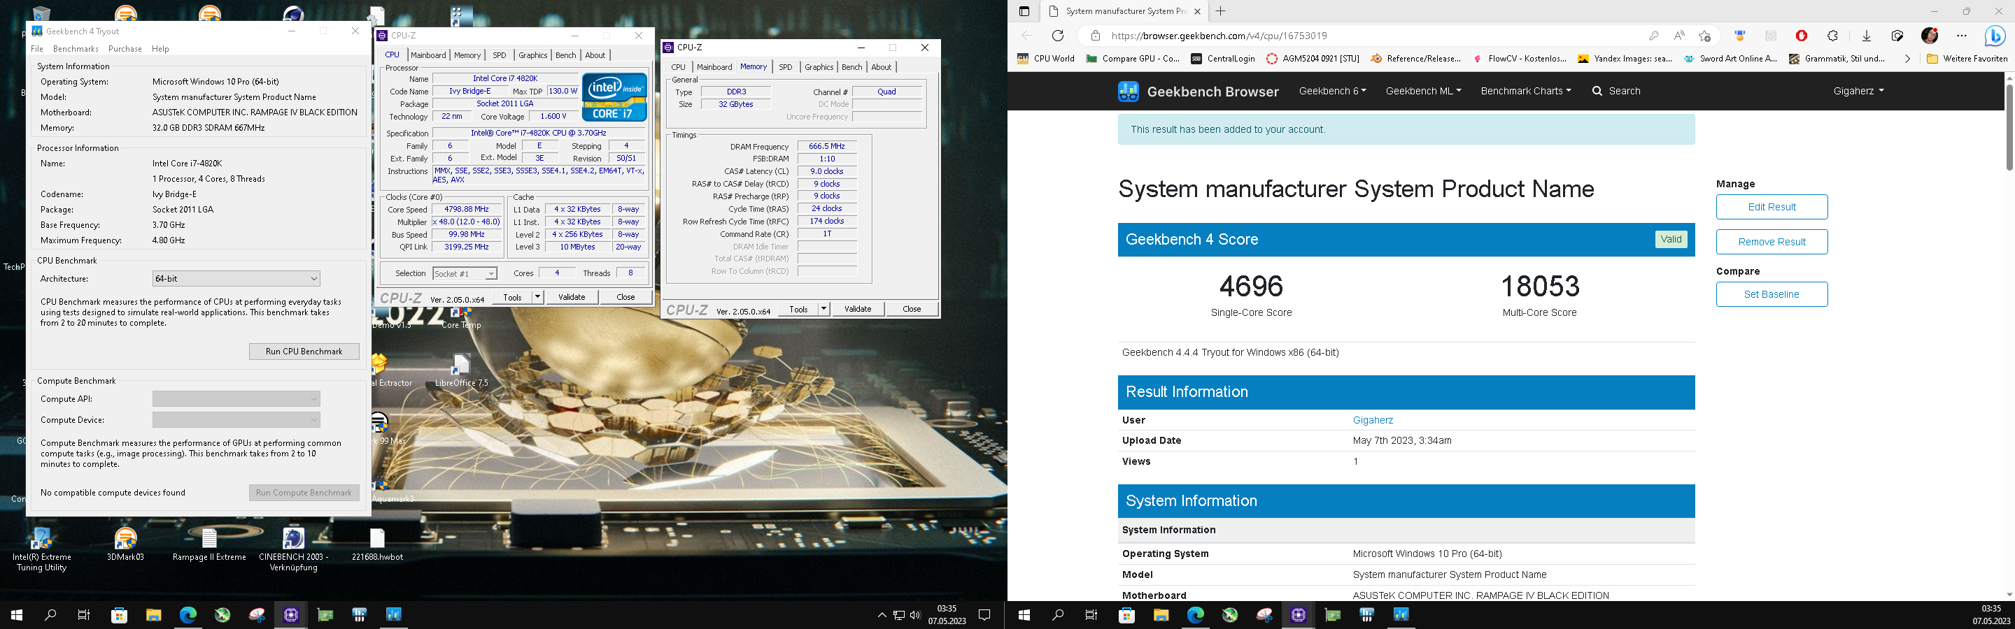
Task: Open the File menu in Geekbench
Action: click(37, 48)
